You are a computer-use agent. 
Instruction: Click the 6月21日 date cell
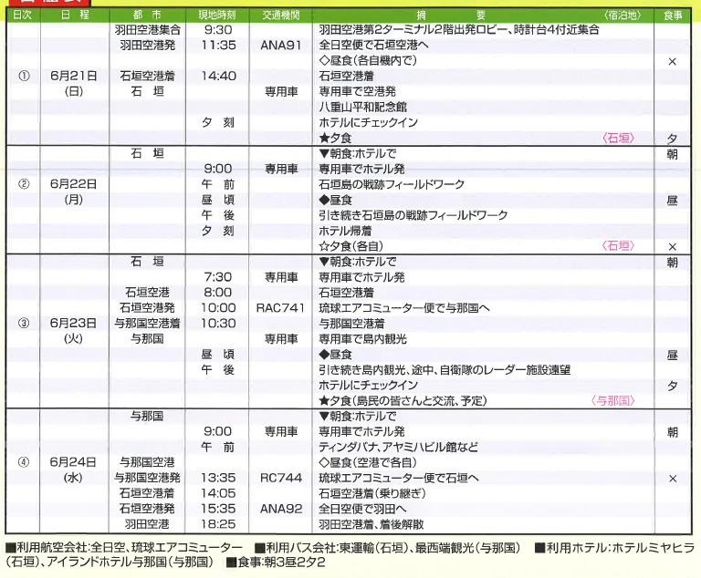point(74,76)
